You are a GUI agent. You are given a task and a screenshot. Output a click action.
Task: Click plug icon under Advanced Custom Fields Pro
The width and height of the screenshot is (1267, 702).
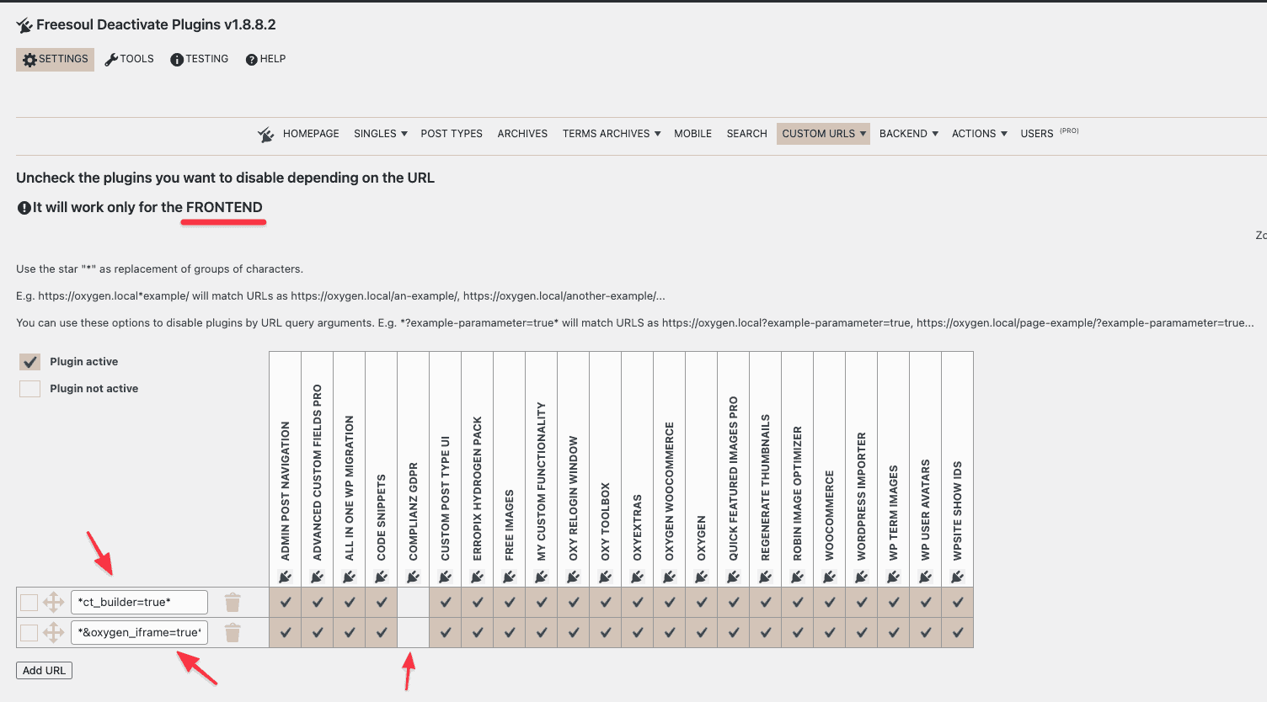pos(318,577)
